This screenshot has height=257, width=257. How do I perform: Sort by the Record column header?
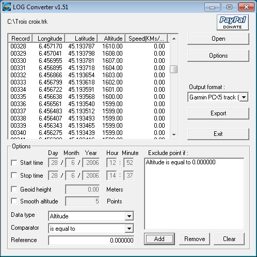[20, 39]
